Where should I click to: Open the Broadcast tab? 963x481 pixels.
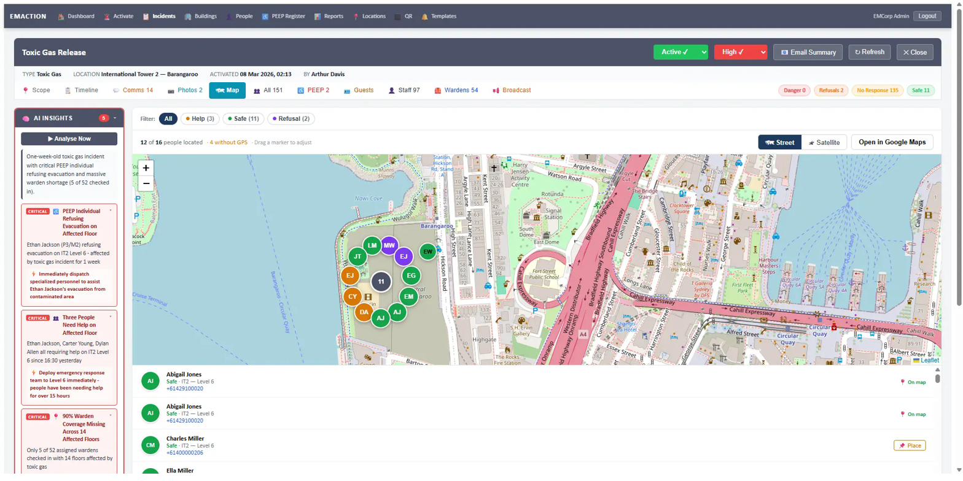pos(512,90)
